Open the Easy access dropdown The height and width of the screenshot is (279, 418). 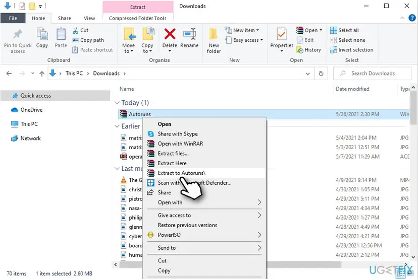(262, 40)
